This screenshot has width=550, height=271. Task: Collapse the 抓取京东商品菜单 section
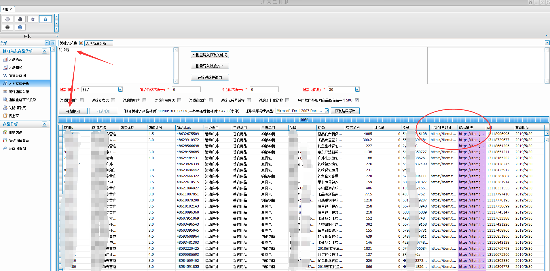tap(44, 51)
